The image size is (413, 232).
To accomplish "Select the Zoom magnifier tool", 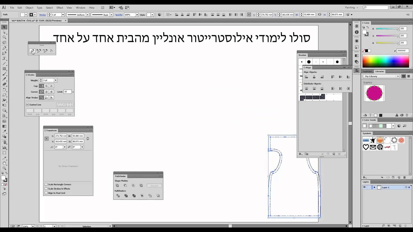I will click(x=4, y=168).
